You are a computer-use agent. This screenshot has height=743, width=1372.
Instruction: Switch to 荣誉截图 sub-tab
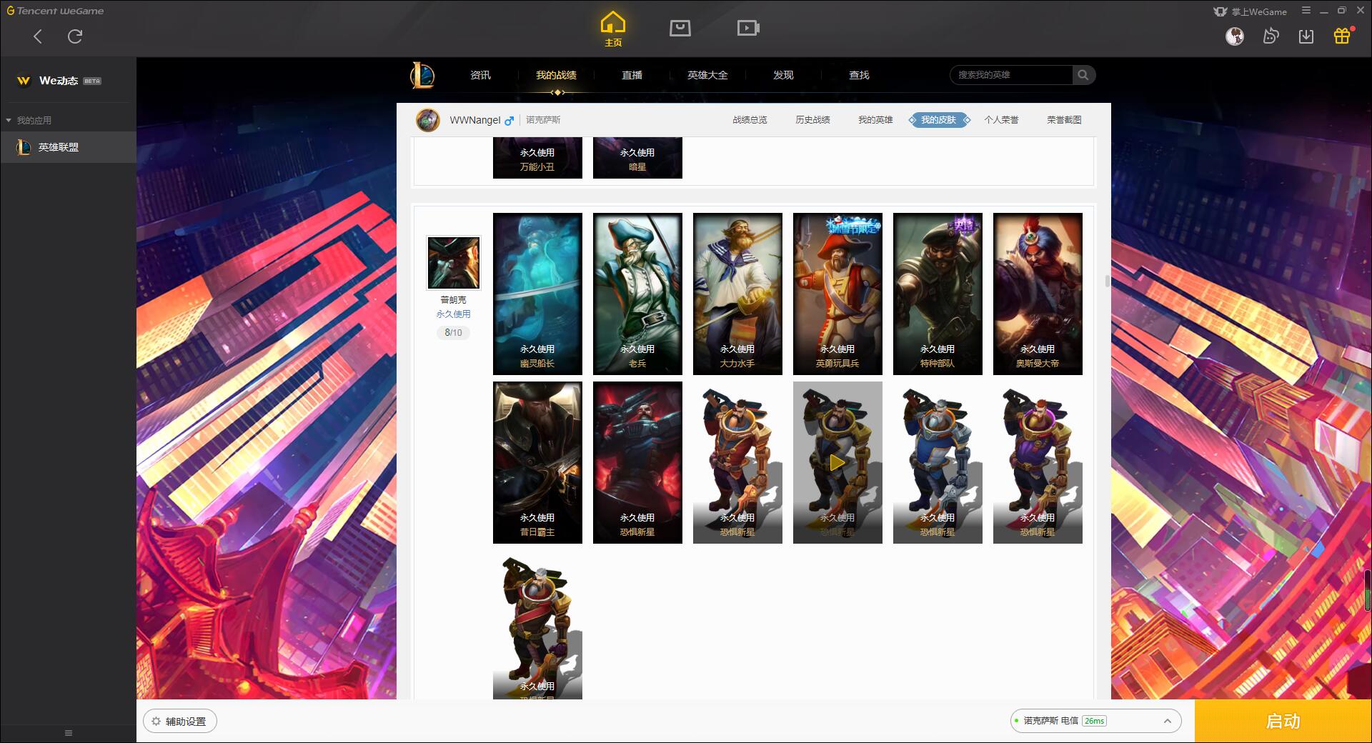pyautogui.click(x=1064, y=120)
